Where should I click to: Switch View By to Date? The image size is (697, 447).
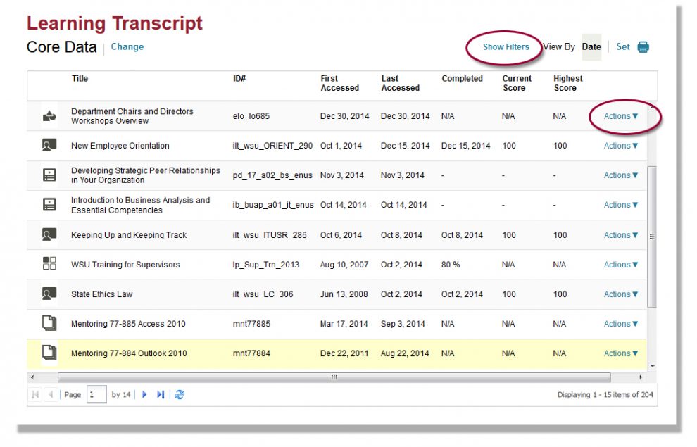pyautogui.click(x=591, y=46)
